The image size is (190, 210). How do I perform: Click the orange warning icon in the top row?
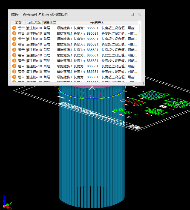[14, 28]
